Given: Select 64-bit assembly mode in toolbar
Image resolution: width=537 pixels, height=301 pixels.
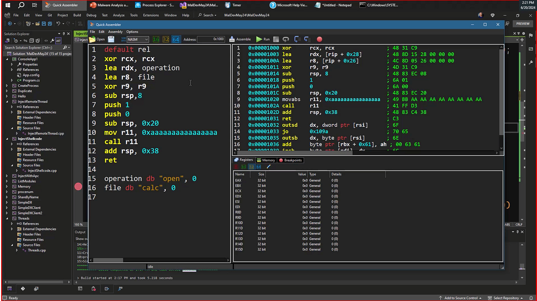Looking at the screenshot, I should click(176, 39).
